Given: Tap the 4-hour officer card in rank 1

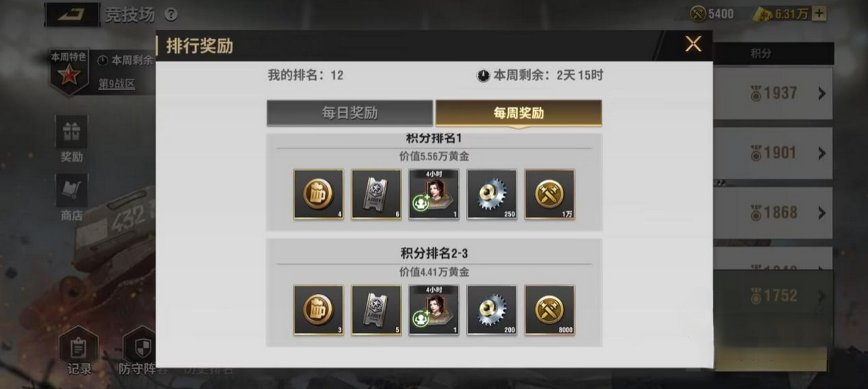Looking at the screenshot, I should click(434, 194).
